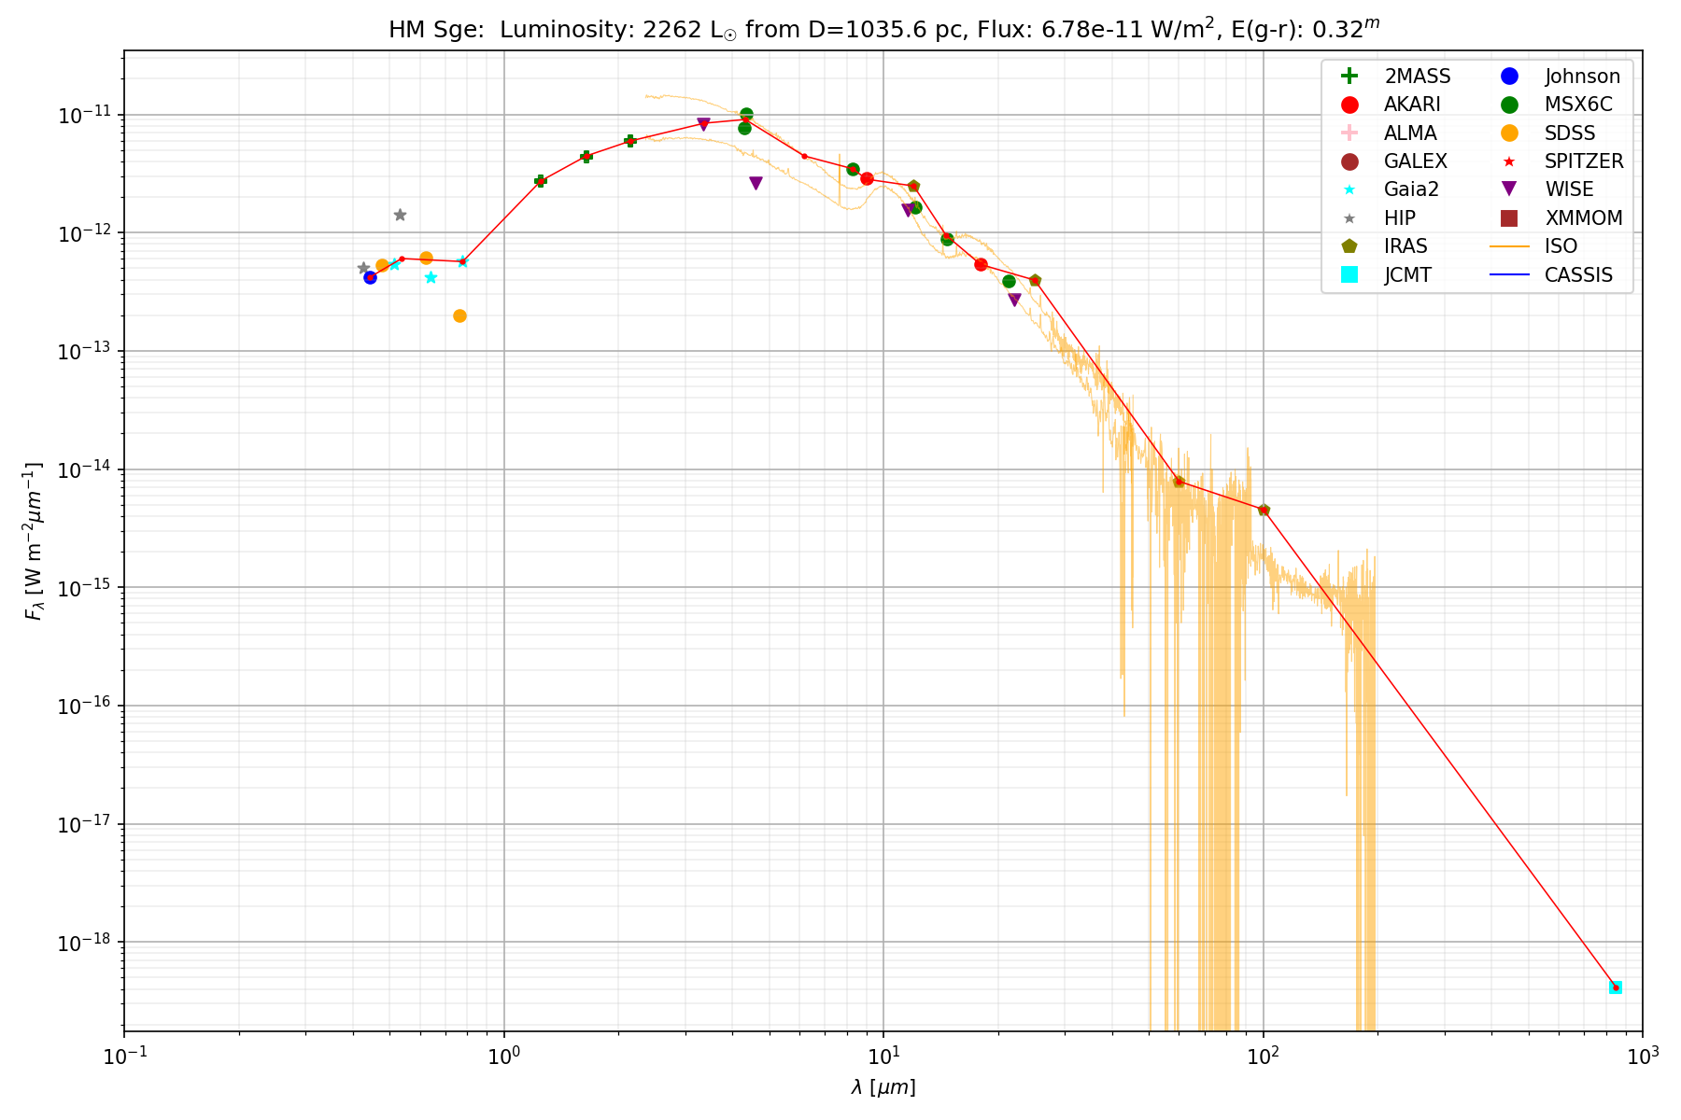Click the ISO orange line legend sample
The image size is (1681, 1120).
[1508, 246]
